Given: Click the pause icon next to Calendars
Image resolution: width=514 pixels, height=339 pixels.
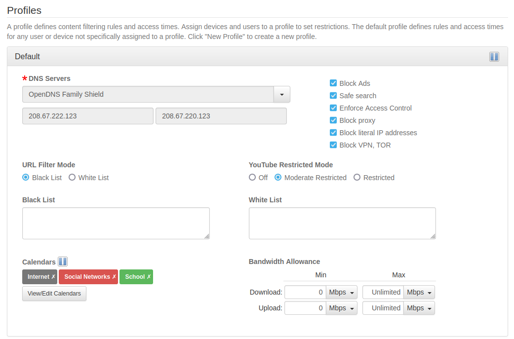Looking at the screenshot, I should 63,262.
